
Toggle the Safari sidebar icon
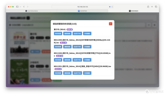[x=17, y=7]
